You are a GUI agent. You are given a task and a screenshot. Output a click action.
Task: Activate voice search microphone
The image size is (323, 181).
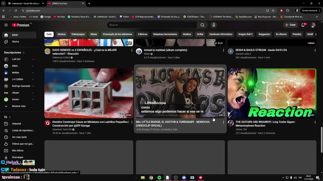point(214,25)
